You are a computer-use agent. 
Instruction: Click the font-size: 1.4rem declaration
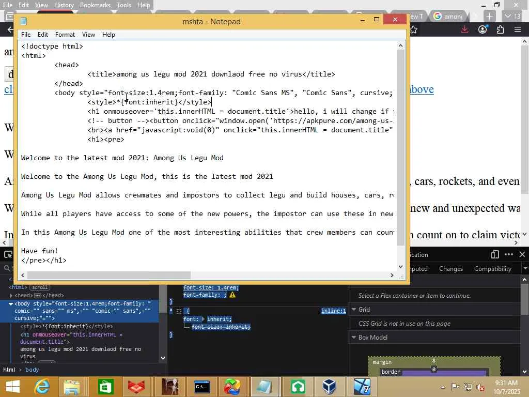coord(211,287)
